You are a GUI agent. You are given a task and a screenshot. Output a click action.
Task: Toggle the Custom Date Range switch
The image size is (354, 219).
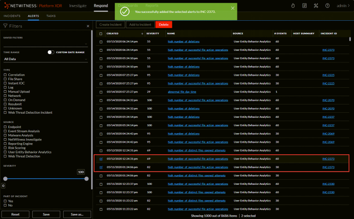(x=51, y=52)
